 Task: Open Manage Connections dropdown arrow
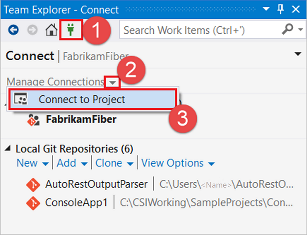(112, 82)
